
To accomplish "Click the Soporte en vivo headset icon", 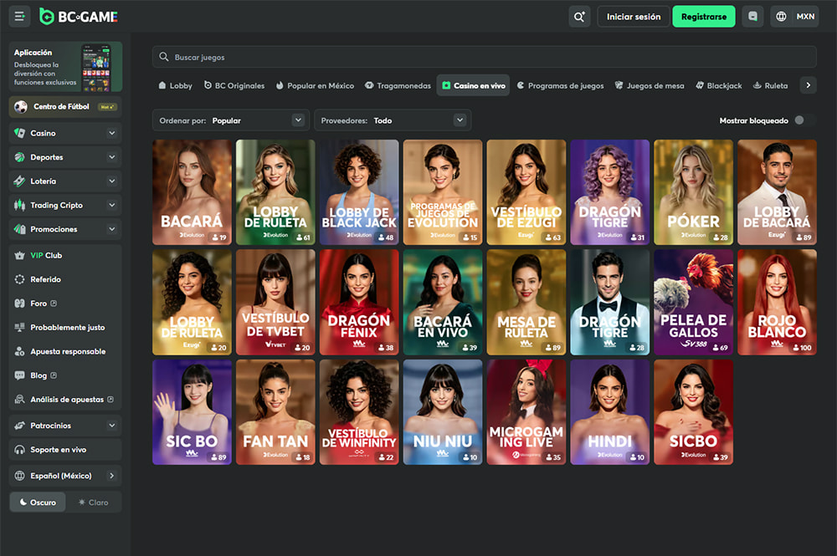I will pos(20,449).
